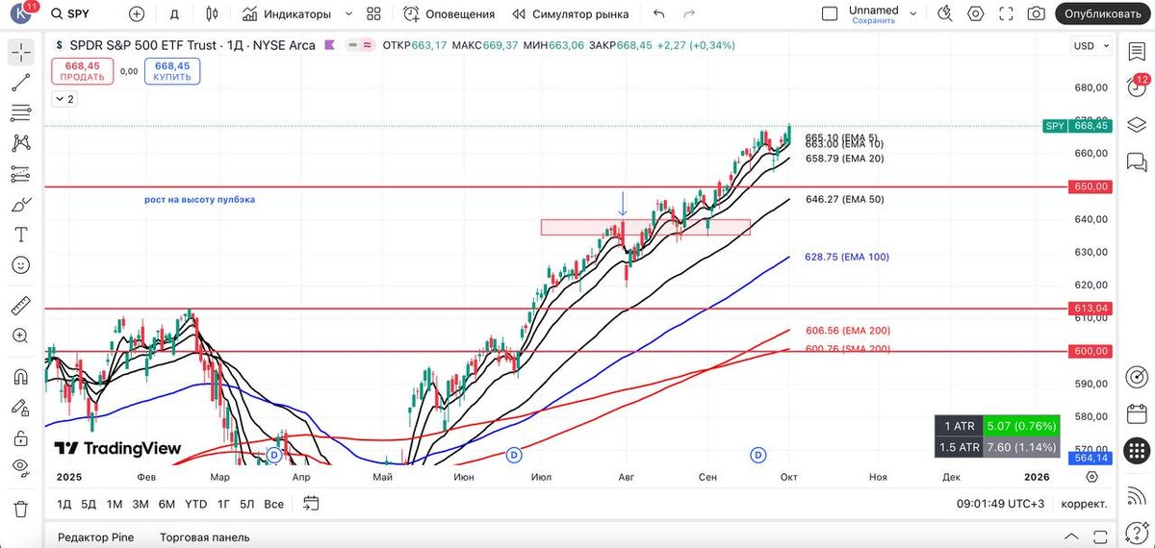
Task: Select the brush drawing tool
Action: coord(20,205)
